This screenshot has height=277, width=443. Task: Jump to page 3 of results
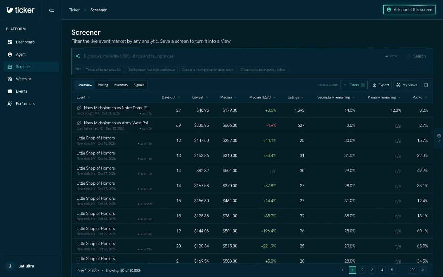(x=372, y=270)
